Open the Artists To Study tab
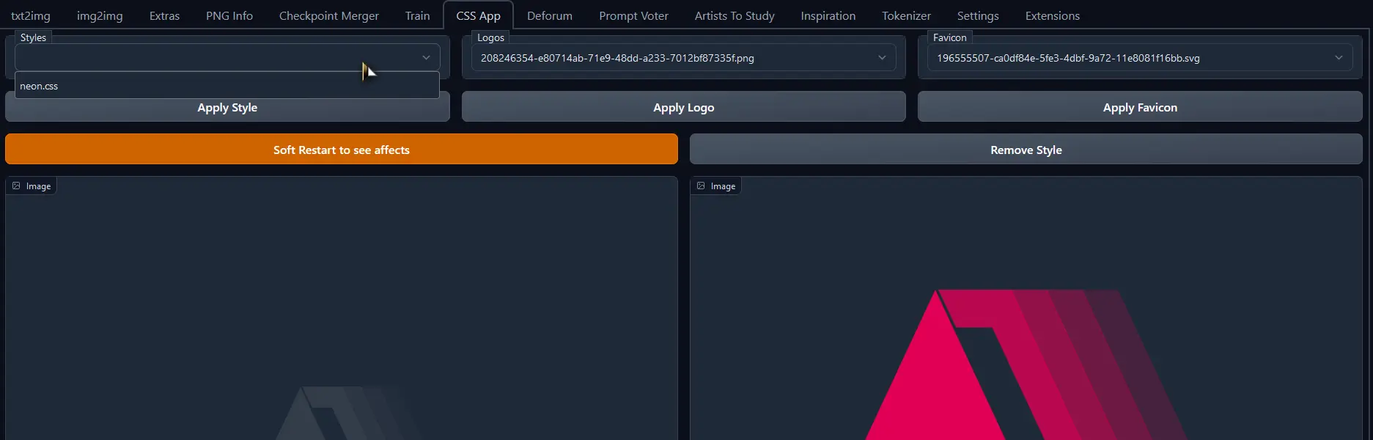This screenshot has height=440, width=1373. (735, 15)
